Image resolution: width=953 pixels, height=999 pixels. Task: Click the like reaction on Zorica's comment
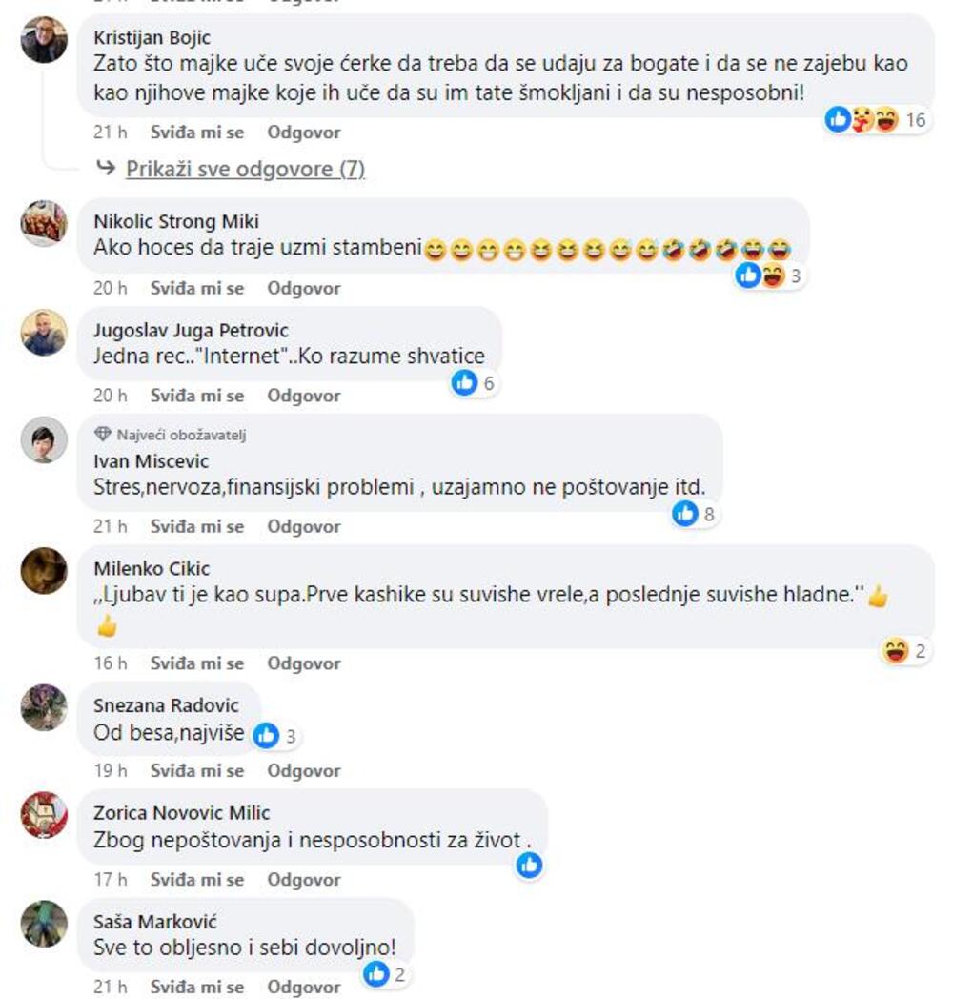(529, 866)
